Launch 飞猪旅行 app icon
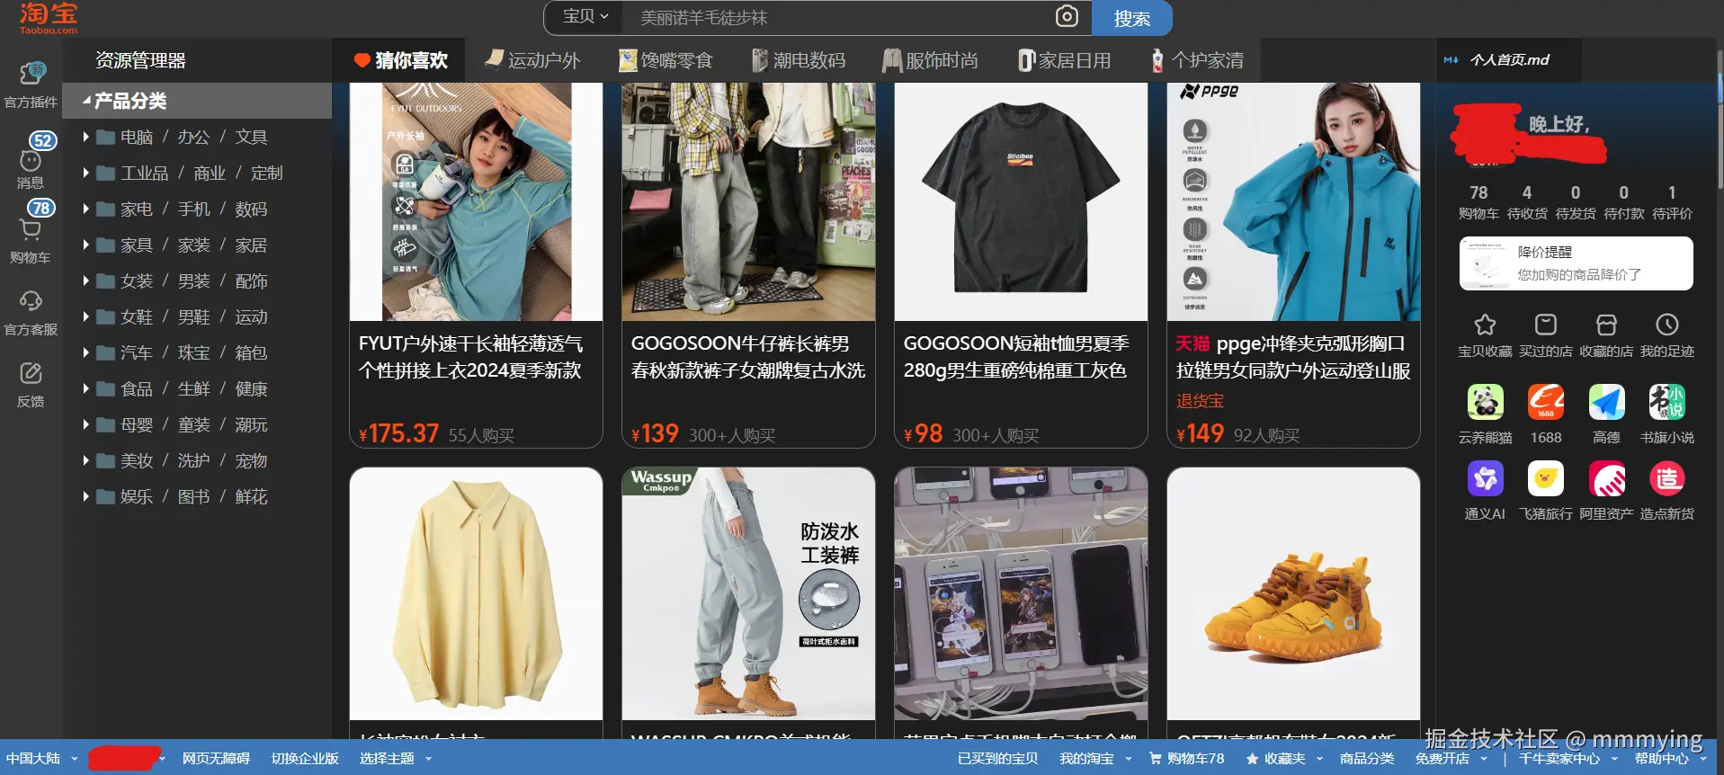 pos(1546,478)
